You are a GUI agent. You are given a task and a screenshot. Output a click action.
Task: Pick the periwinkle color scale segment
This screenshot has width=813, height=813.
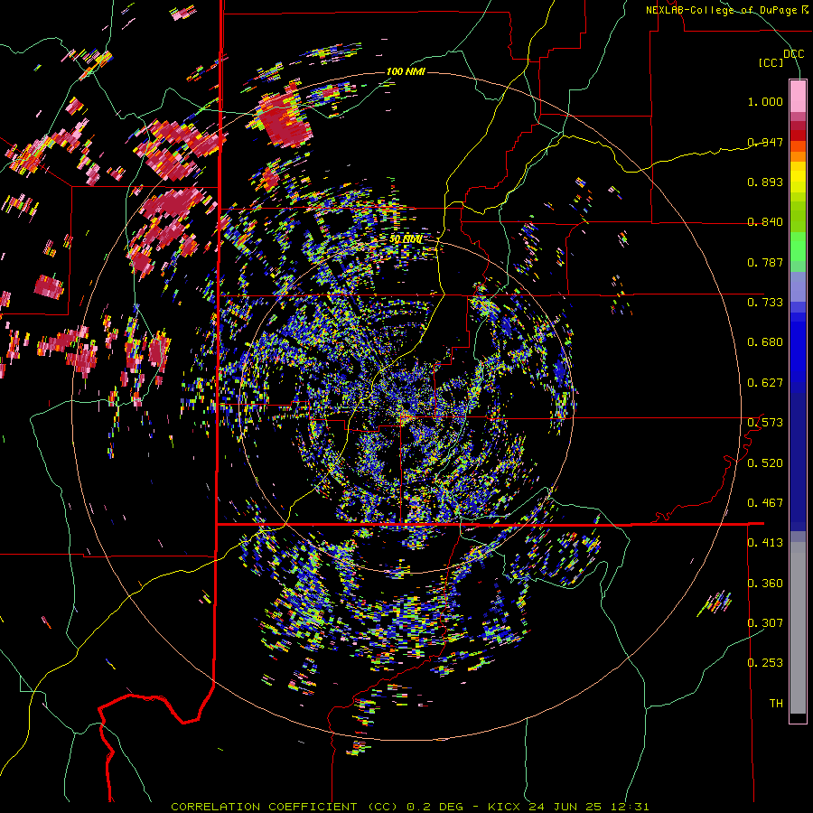pos(798,286)
